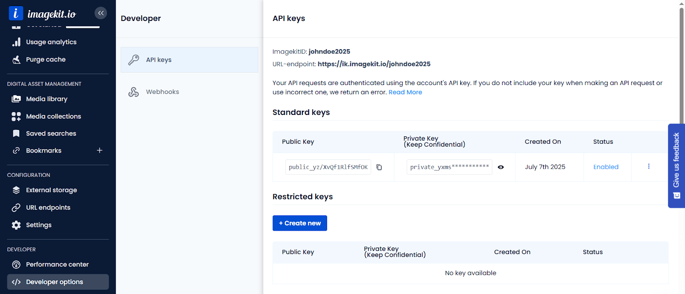Click Create new restricted key button
The width and height of the screenshot is (685, 294).
(x=300, y=223)
